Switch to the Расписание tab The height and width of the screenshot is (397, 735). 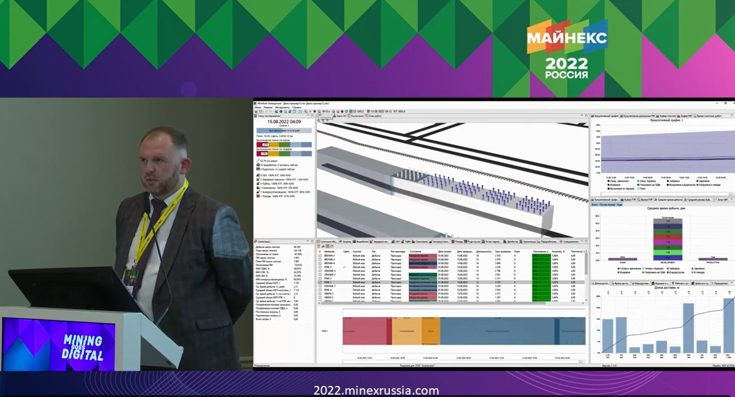[356, 116]
